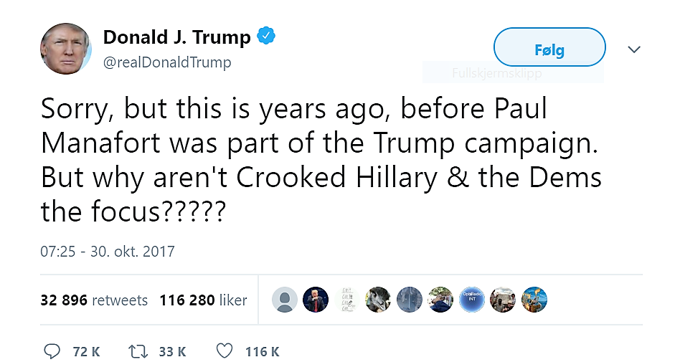Viewport: 680px width, 362px height.
Task: Click the 72 K reply count
Action: click(x=86, y=351)
